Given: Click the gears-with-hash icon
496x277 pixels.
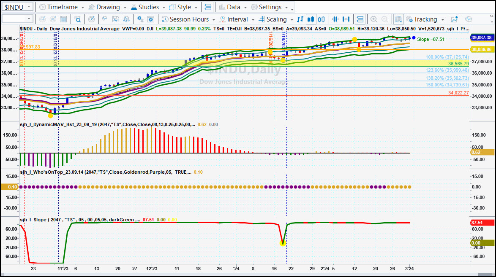Looking at the screenshot, I should coord(140,19).
